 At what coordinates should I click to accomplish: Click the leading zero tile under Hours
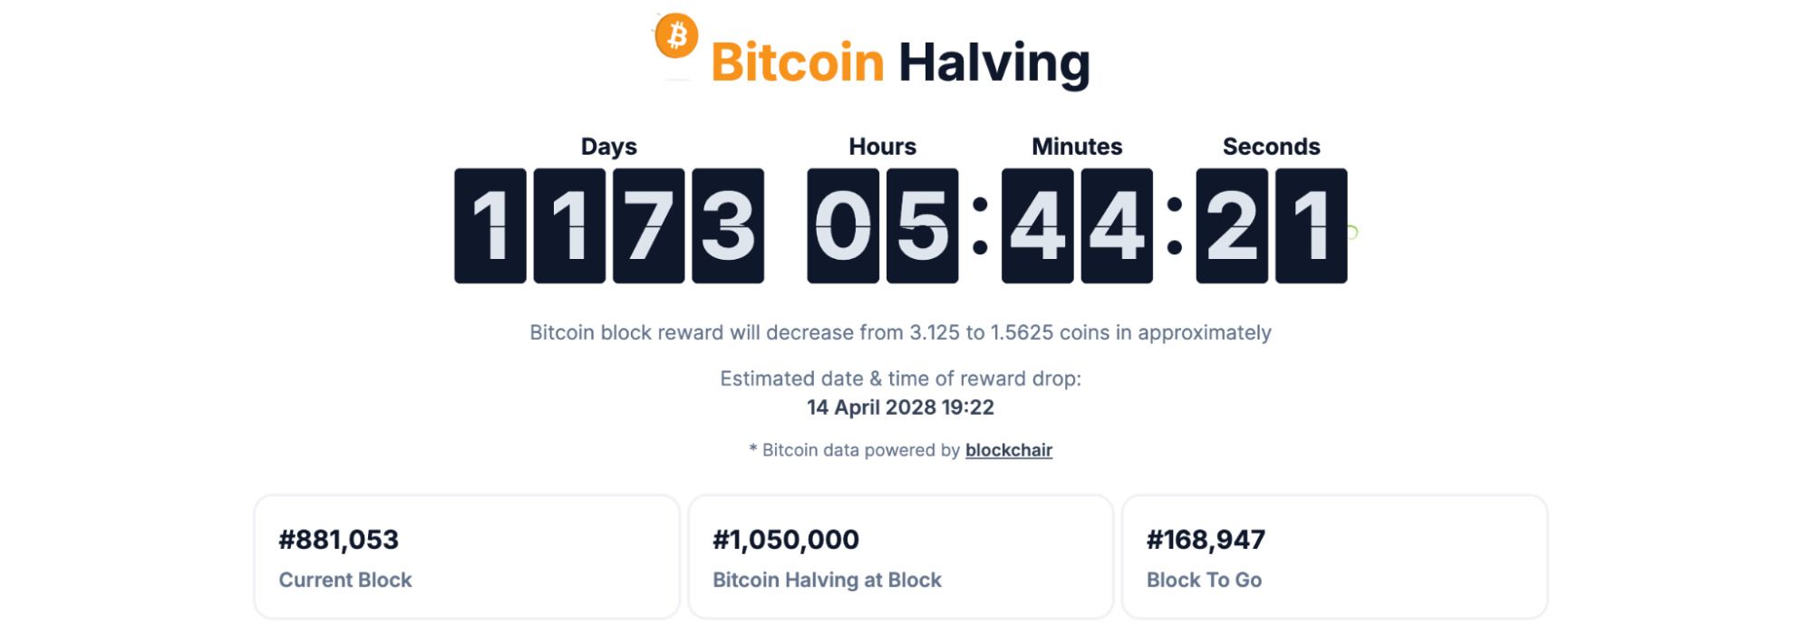(x=843, y=226)
